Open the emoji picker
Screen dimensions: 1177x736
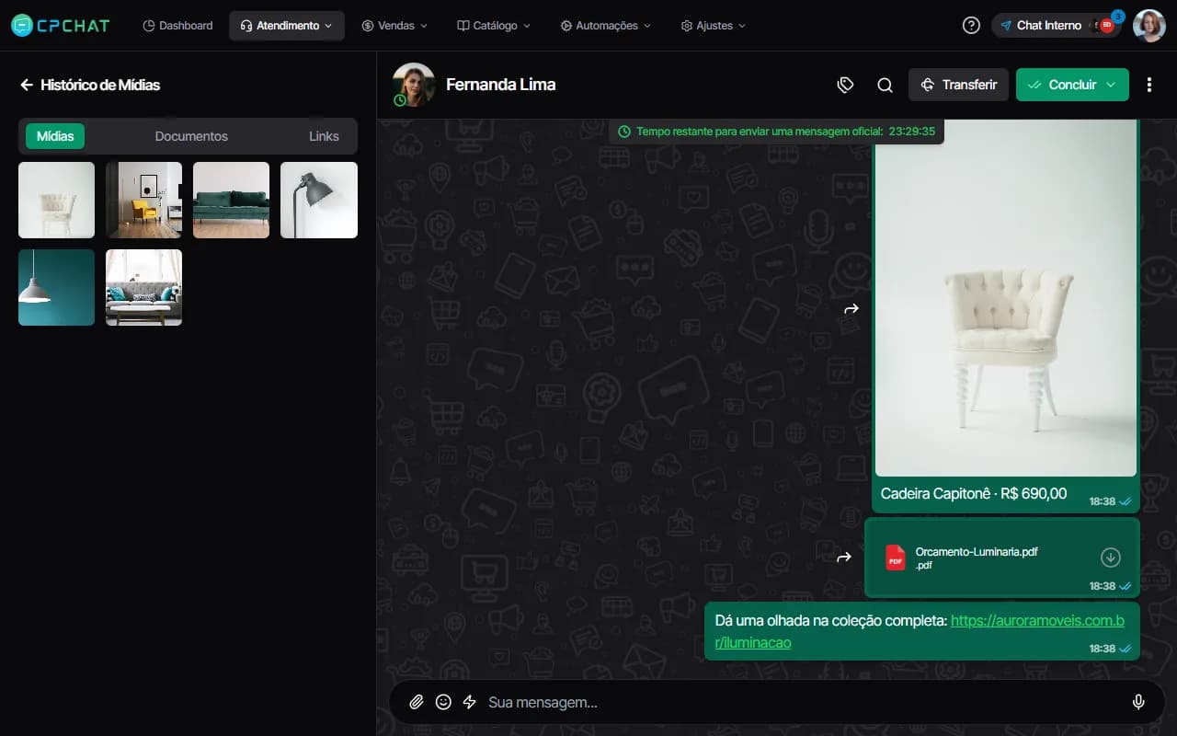point(443,702)
